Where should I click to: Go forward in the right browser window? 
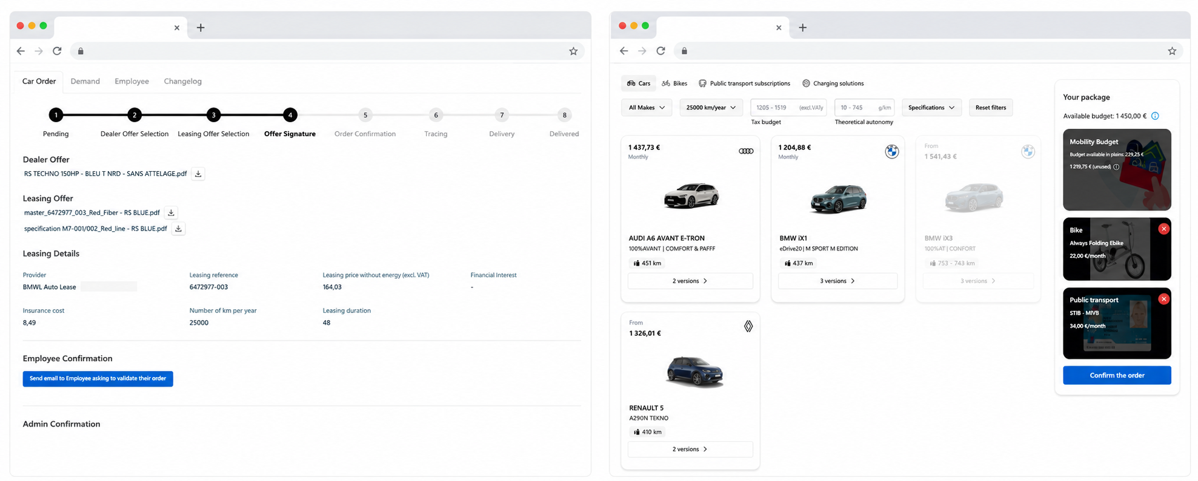tap(642, 51)
